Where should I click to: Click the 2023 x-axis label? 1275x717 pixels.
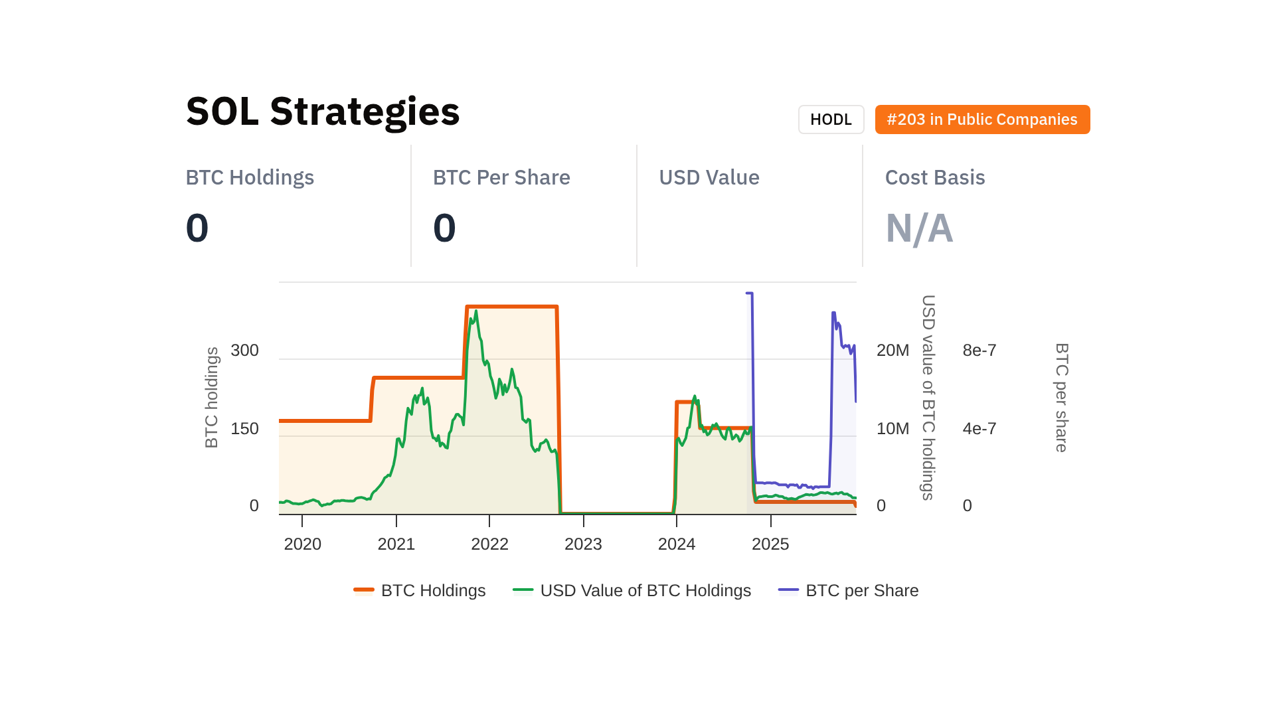(x=583, y=544)
